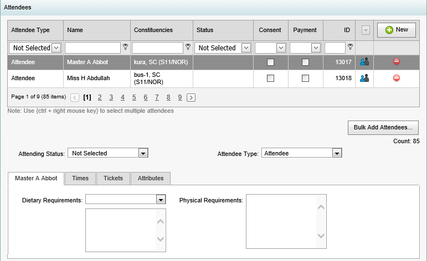Click the Constituencies column filter icon
This screenshot has height=261, width=427.
[188, 47]
